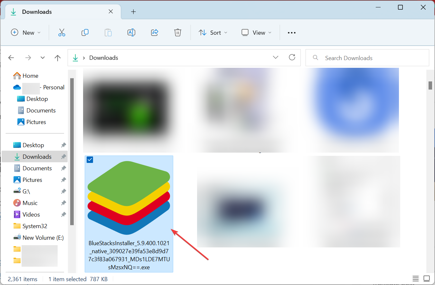Click the pin icon beside Videos
Screen dimensions: 435x285
click(x=64, y=215)
